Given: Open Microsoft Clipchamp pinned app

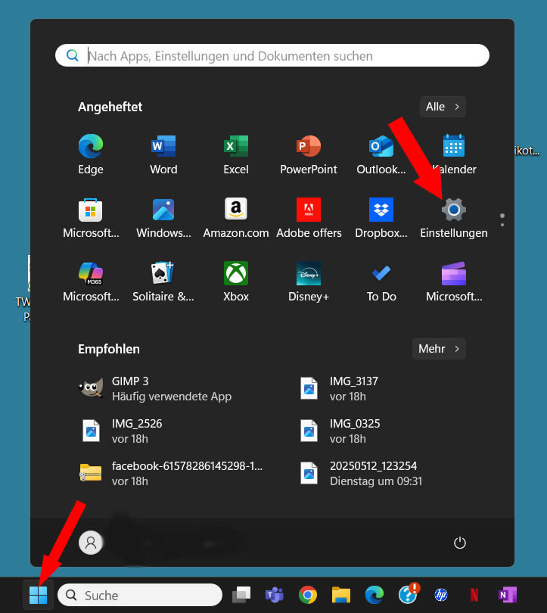Looking at the screenshot, I should tap(454, 282).
